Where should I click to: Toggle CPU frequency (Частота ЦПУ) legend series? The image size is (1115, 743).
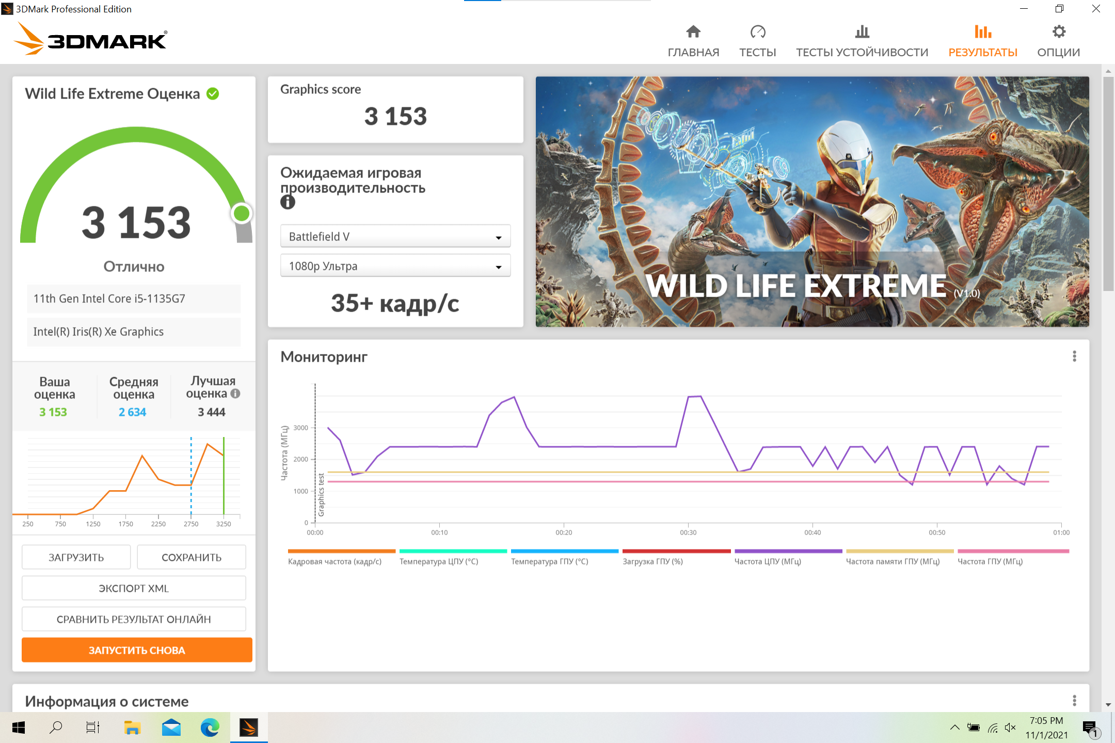click(767, 561)
